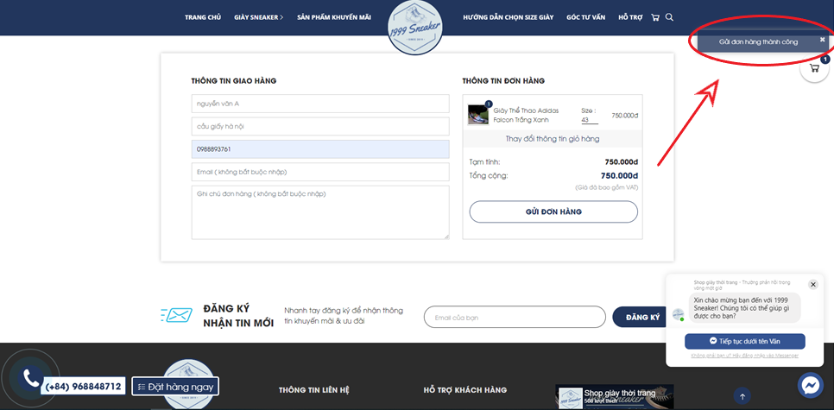
Task: Close the Messenger chat popup
Action: pyautogui.click(x=812, y=284)
